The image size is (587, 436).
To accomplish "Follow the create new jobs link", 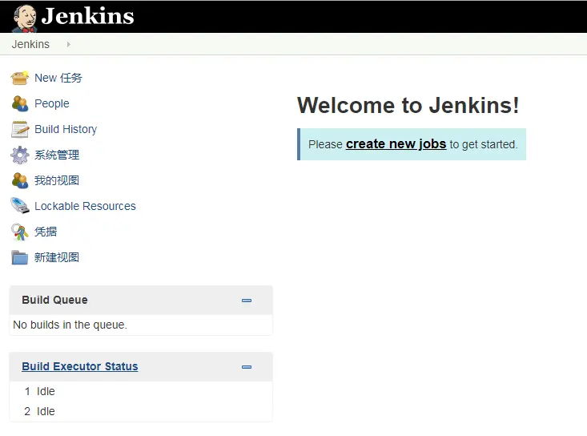I will coord(396,144).
